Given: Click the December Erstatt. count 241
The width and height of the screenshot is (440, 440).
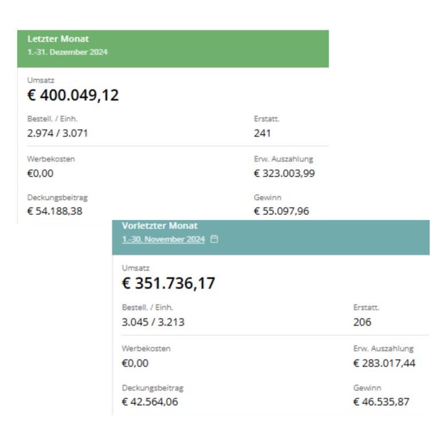Looking at the screenshot, I should click(x=262, y=133).
